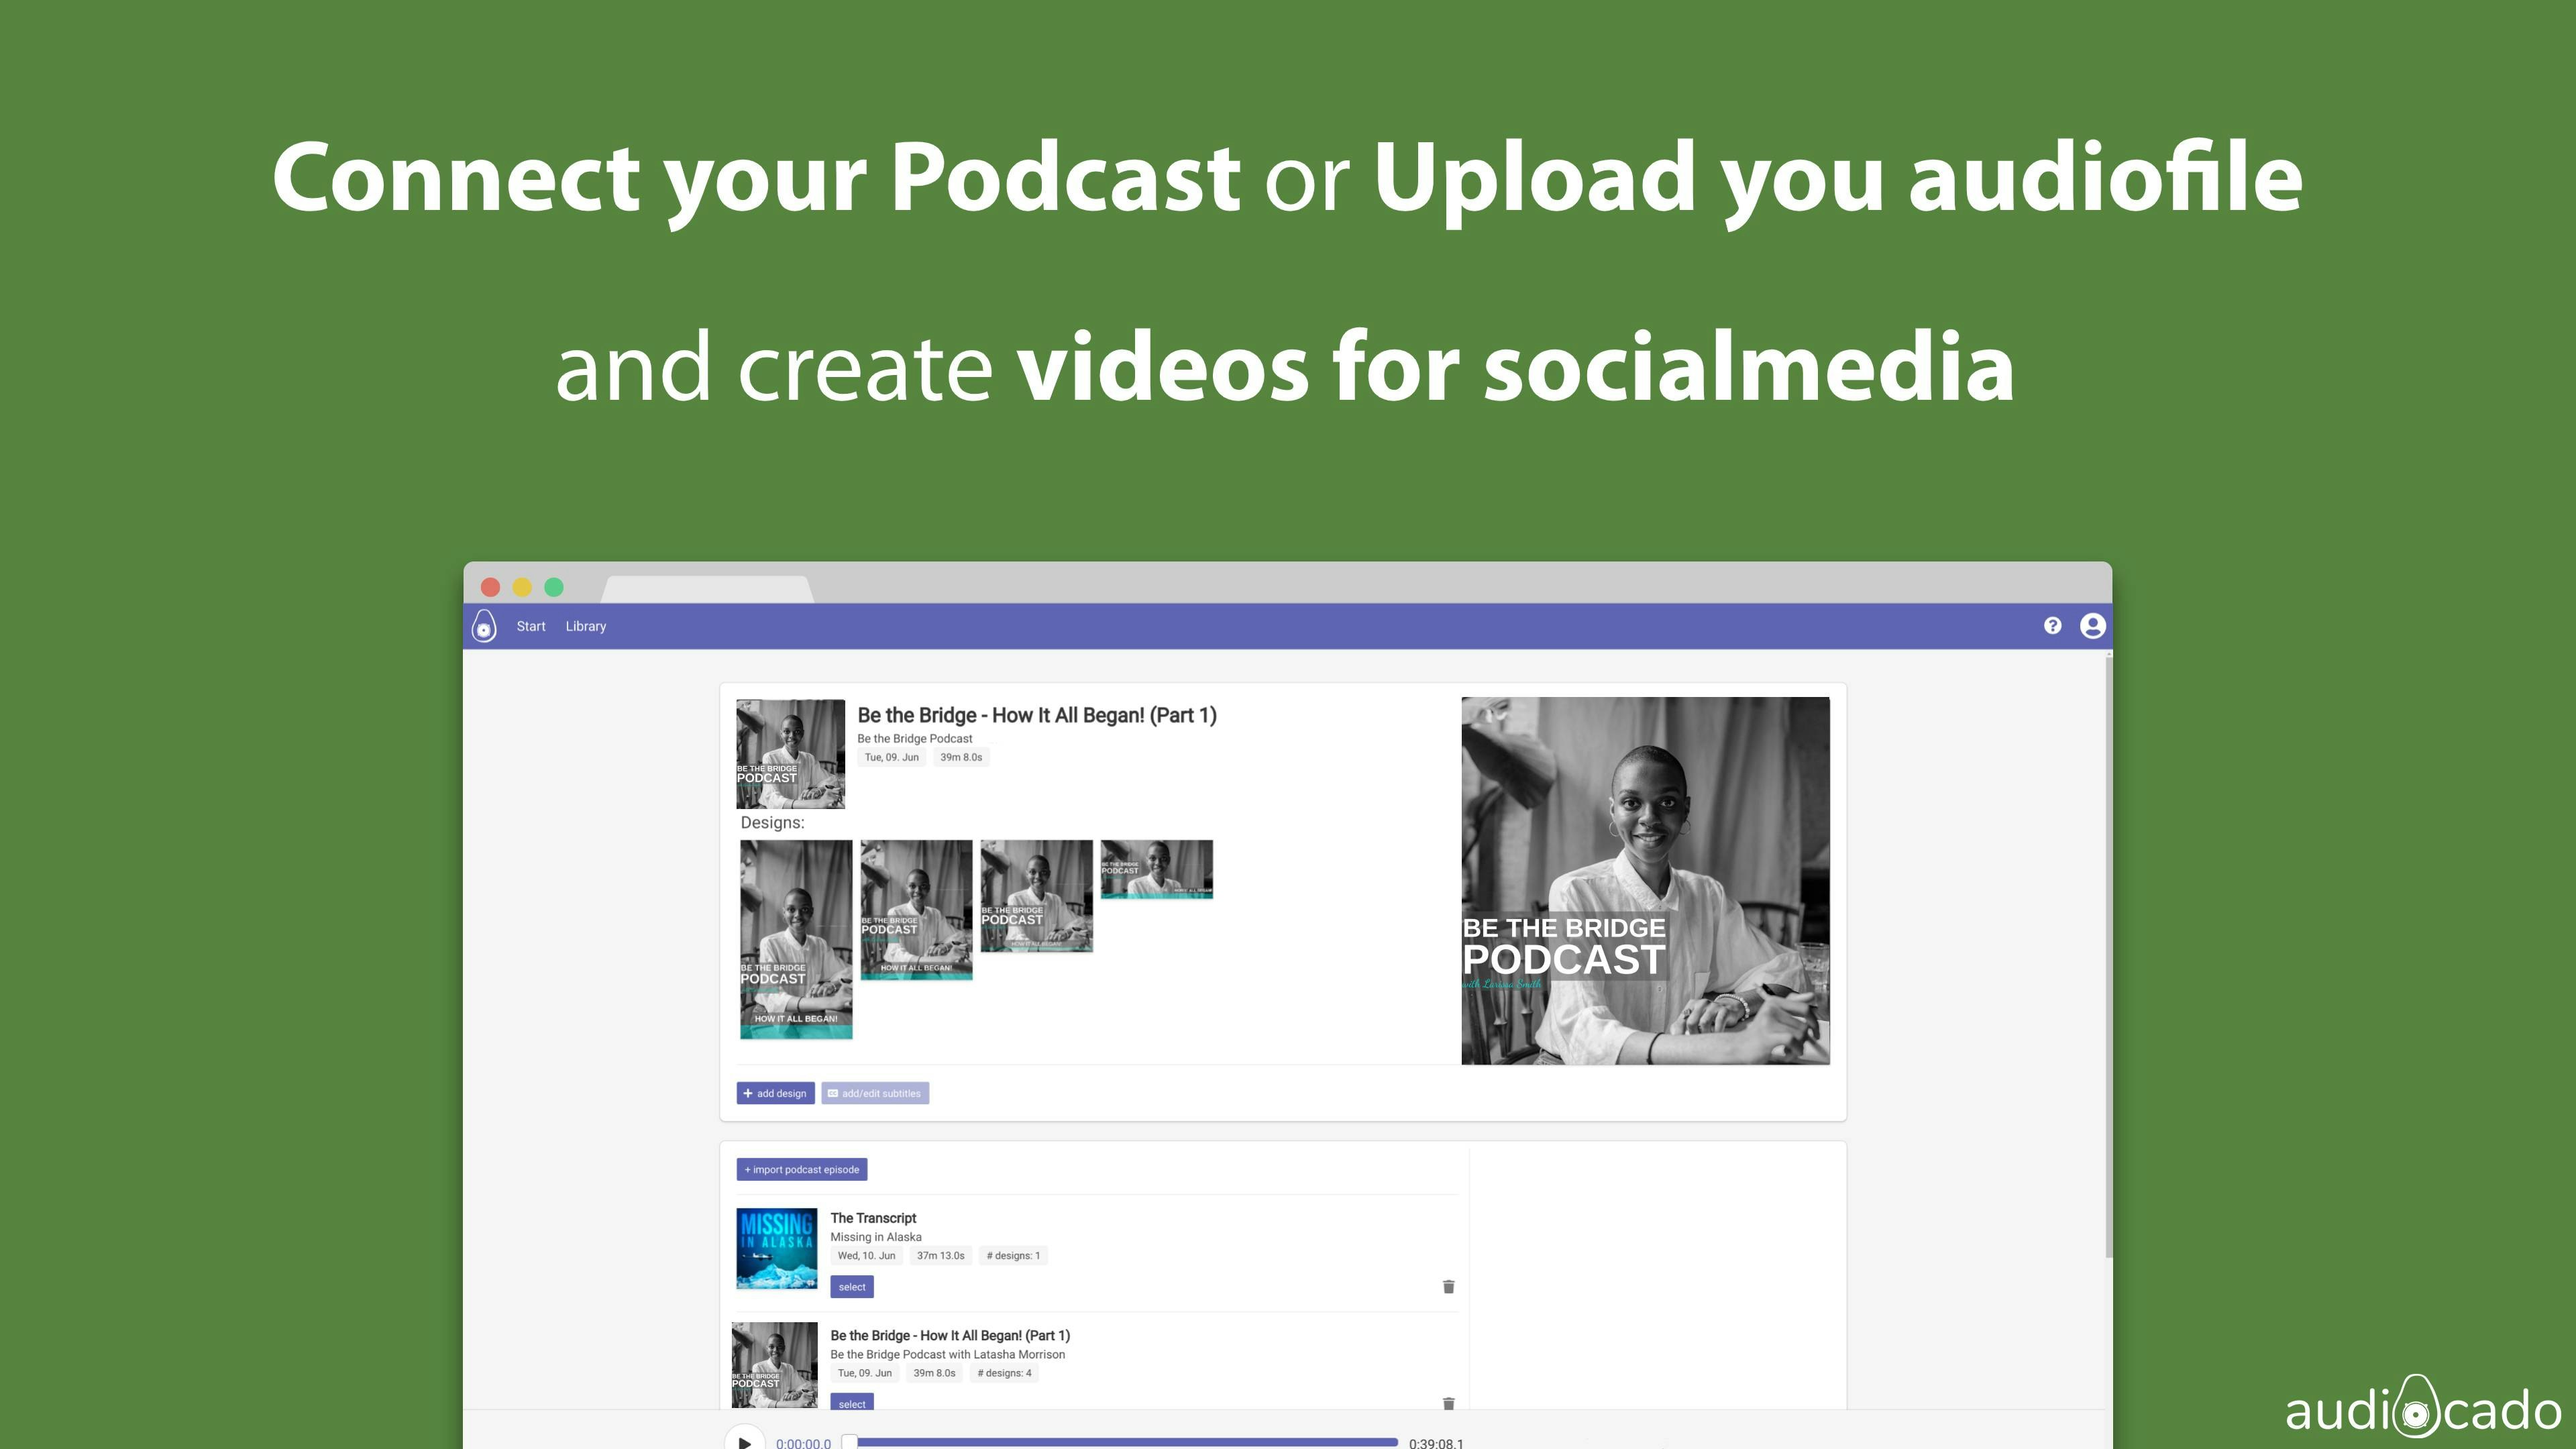Delete Be the Bridge episode with trash icon
The width and height of the screenshot is (2576, 1449).
point(1448,1404)
